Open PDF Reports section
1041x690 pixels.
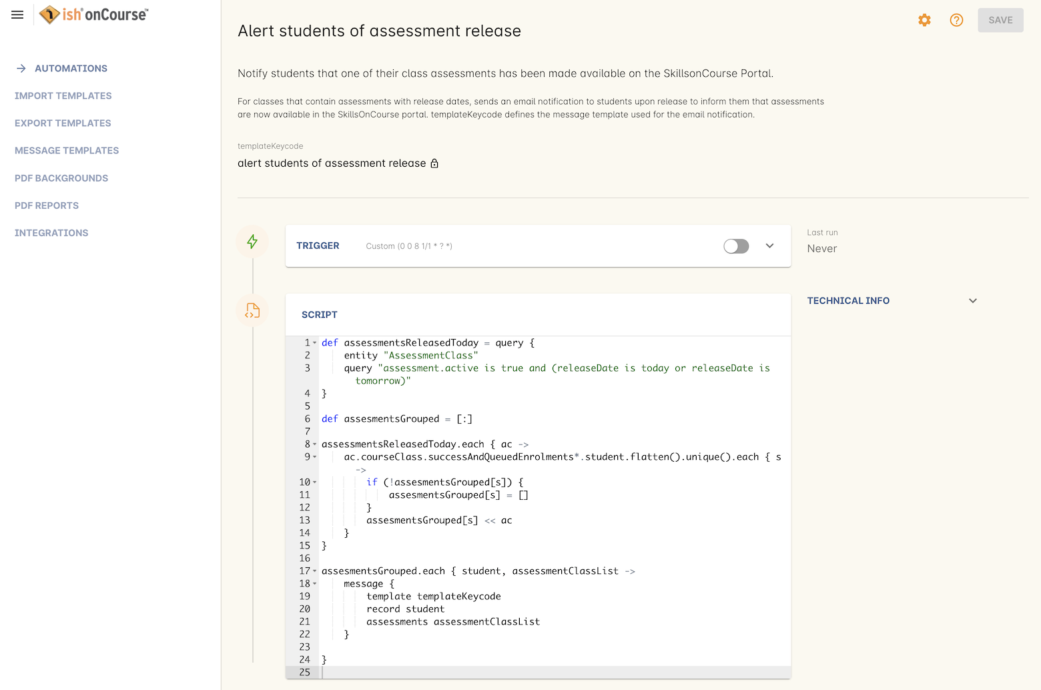coord(47,206)
